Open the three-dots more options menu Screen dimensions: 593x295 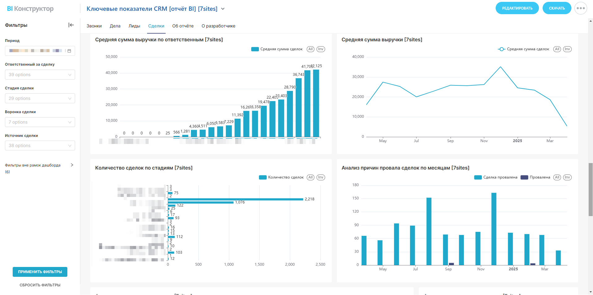[580, 8]
